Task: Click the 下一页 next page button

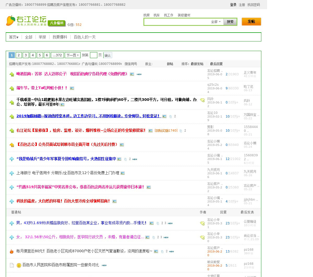Action: [73, 55]
